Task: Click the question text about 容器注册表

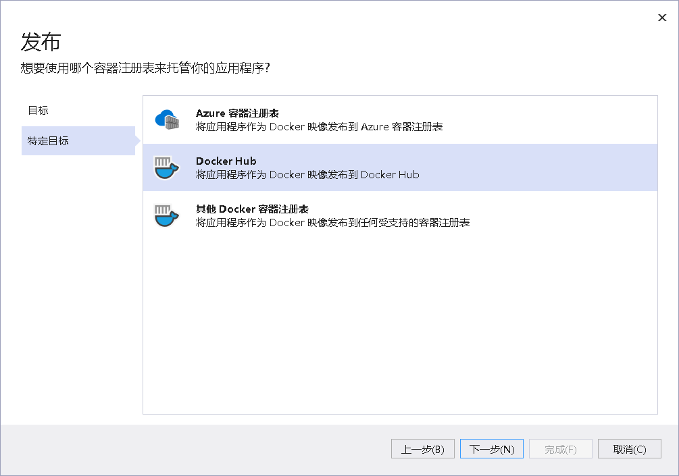Action: coord(145,68)
